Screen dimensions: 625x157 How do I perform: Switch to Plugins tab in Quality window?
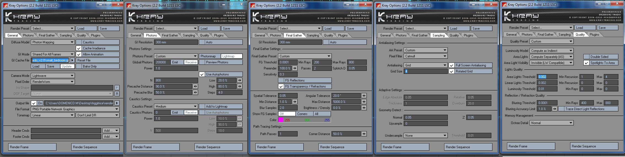pos(594,35)
